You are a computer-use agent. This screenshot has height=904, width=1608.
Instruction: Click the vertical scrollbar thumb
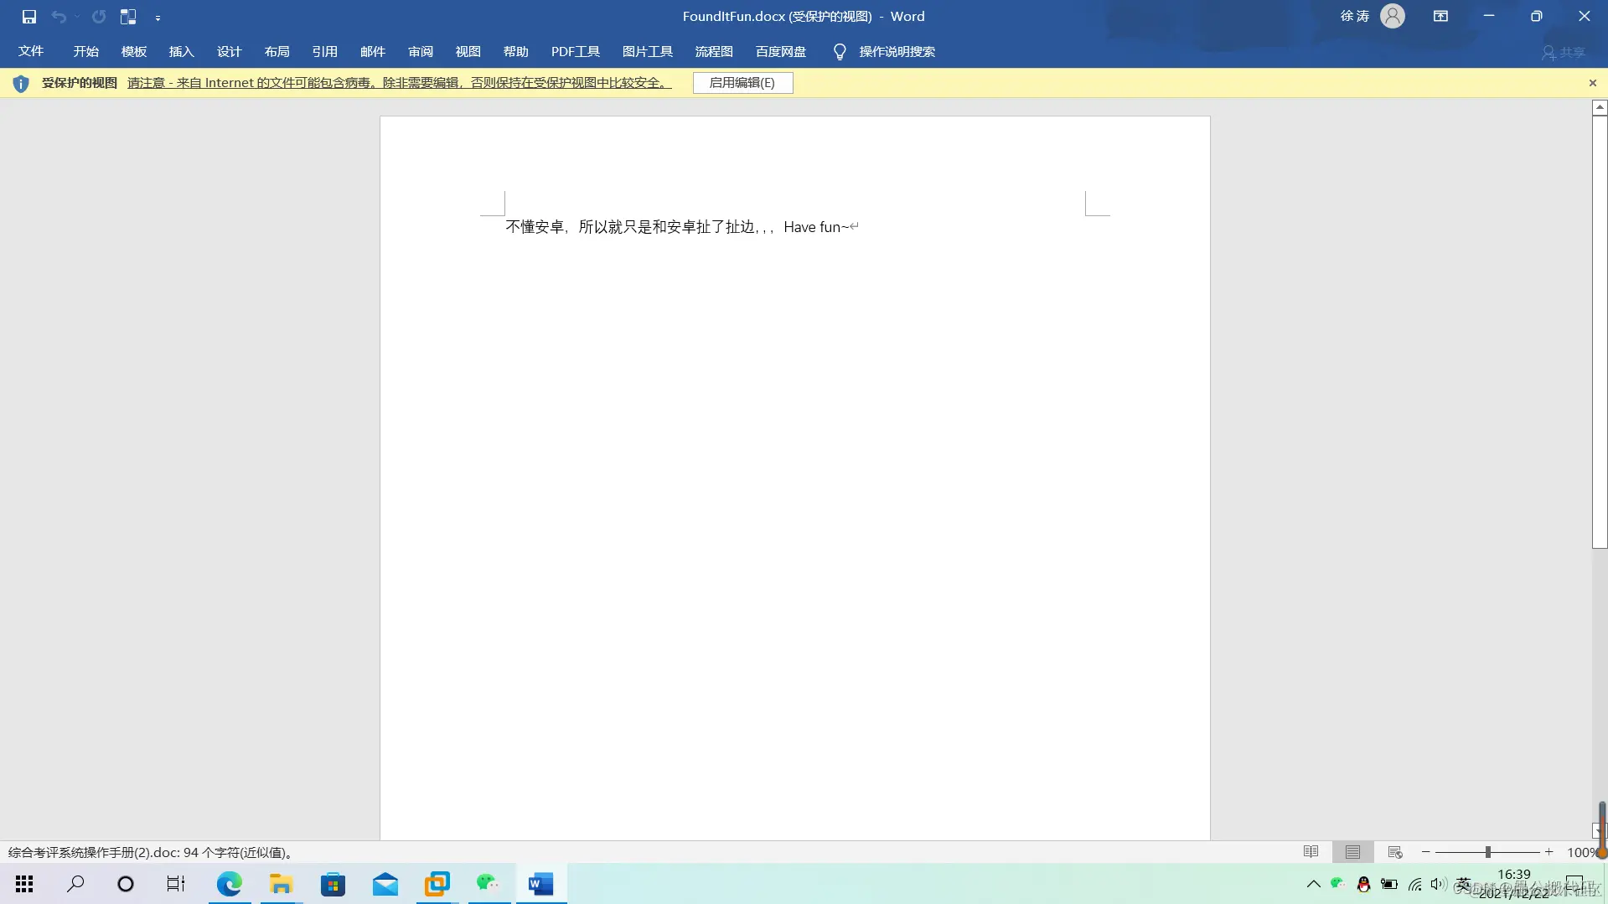pyautogui.click(x=1600, y=332)
